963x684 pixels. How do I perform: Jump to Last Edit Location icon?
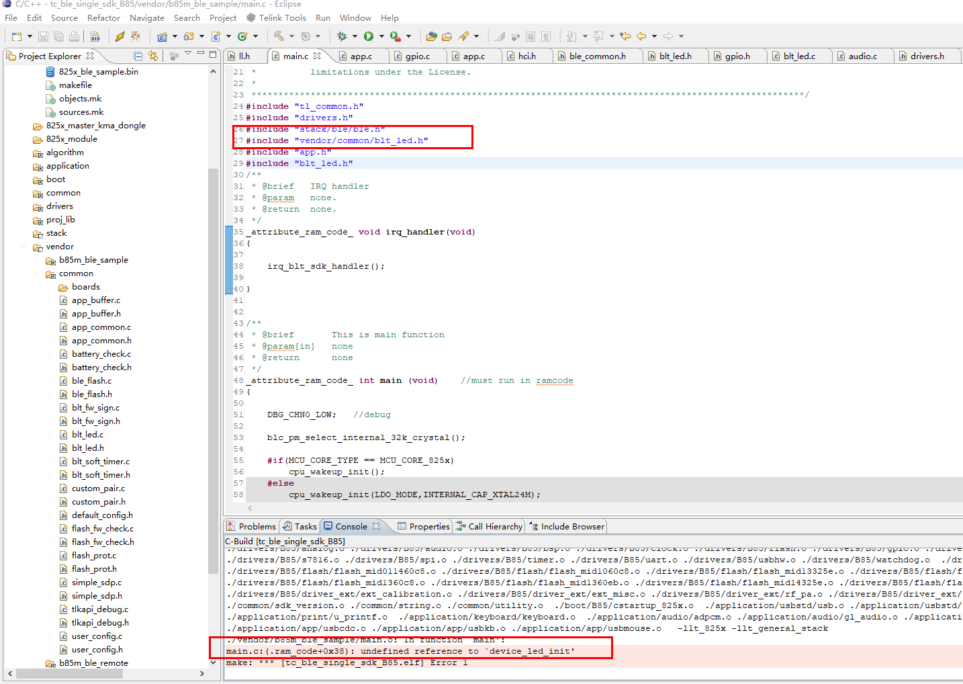click(625, 36)
